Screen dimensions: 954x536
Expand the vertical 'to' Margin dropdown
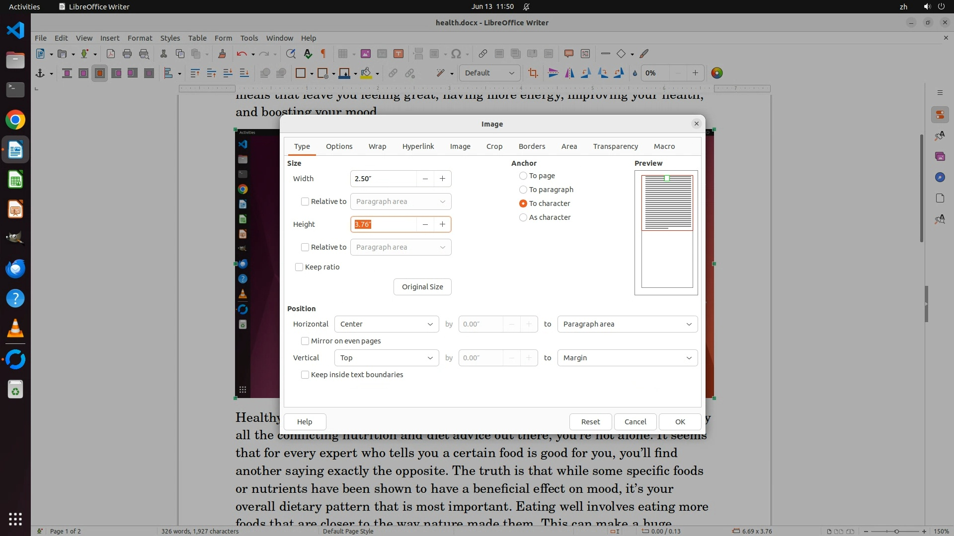tap(627, 358)
